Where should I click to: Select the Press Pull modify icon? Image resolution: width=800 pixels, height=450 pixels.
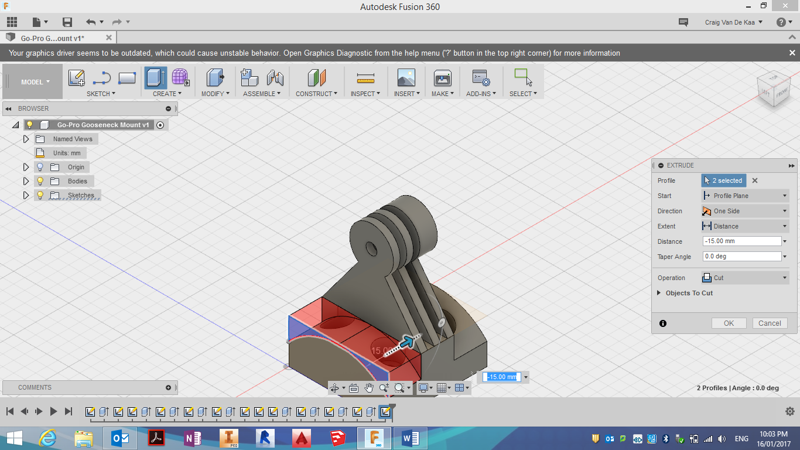click(215, 78)
